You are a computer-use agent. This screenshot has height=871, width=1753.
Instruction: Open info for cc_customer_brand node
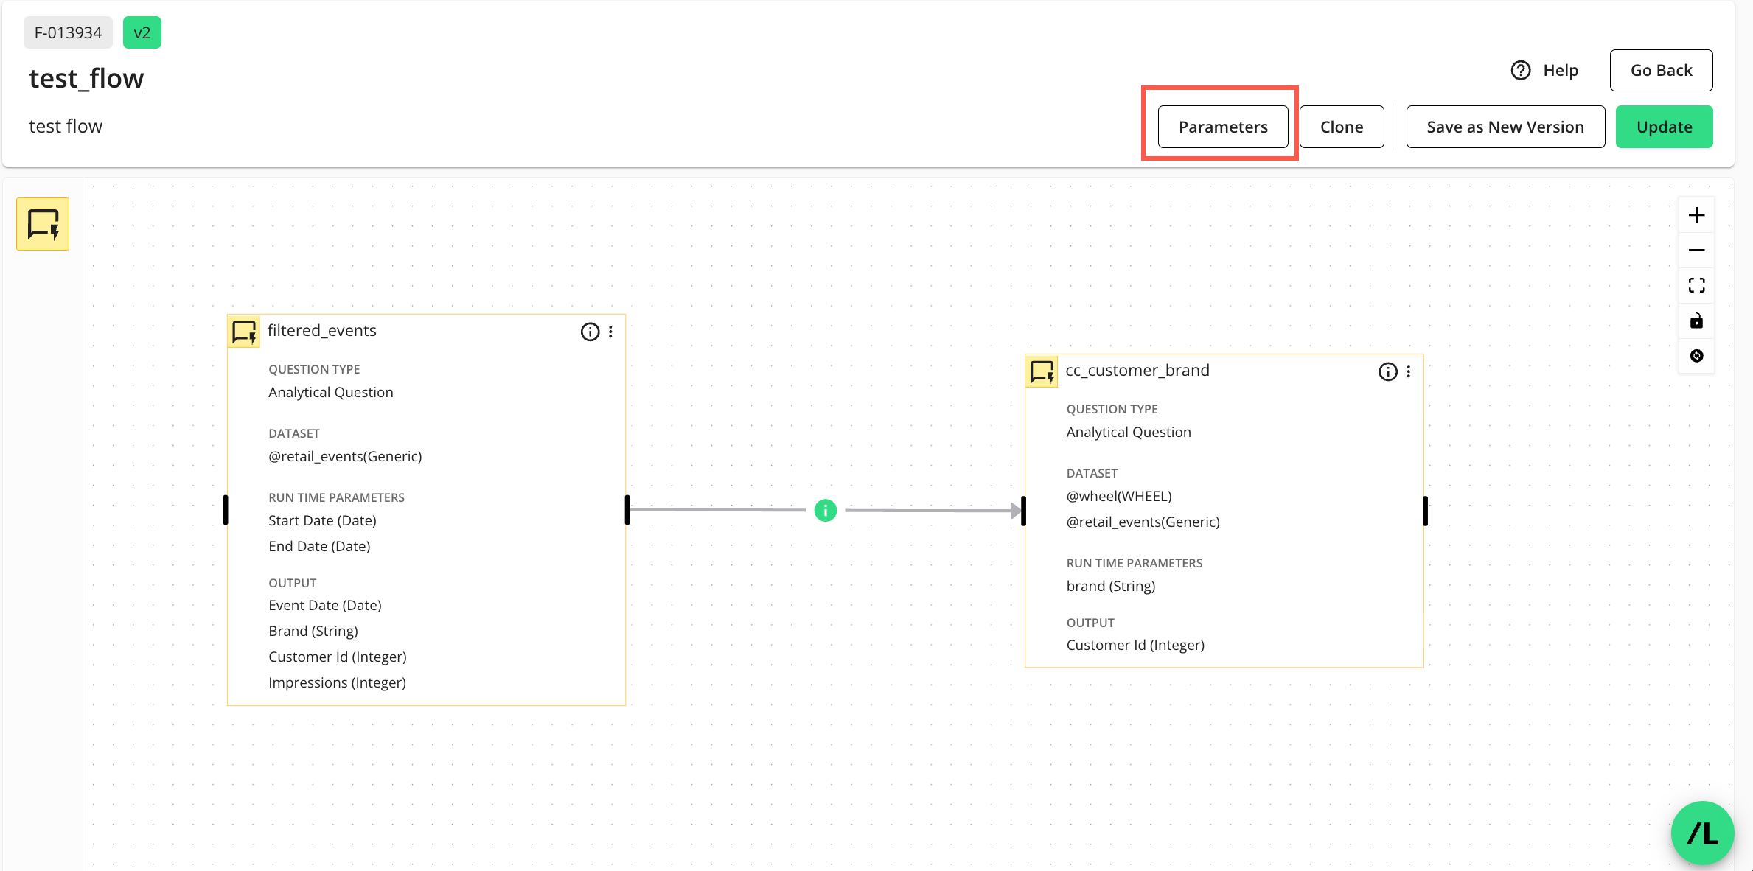pyautogui.click(x=1387, y=371)
